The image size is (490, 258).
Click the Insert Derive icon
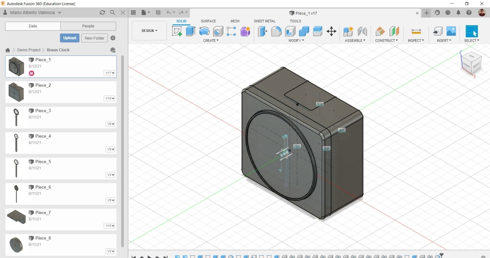(x=437, y=31)
